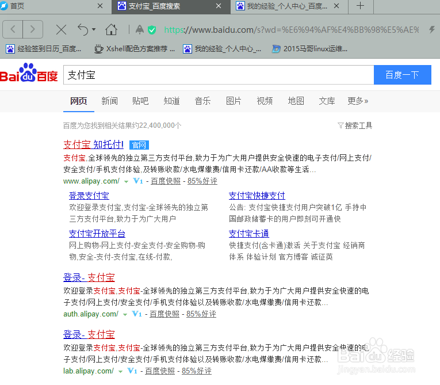Open dropdown arrow next to the undo icon

click(94, 29)
